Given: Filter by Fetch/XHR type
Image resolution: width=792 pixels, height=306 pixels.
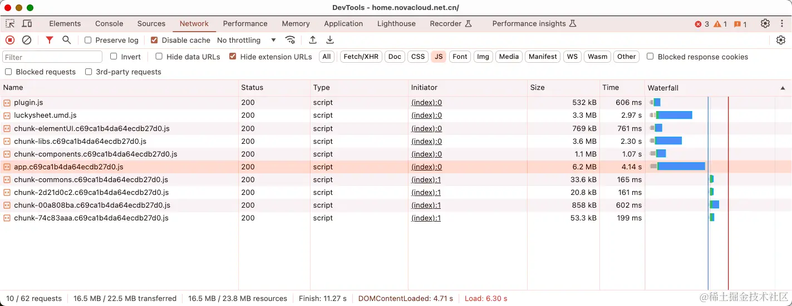Looking at the screenshot, I should coord(361,57).
